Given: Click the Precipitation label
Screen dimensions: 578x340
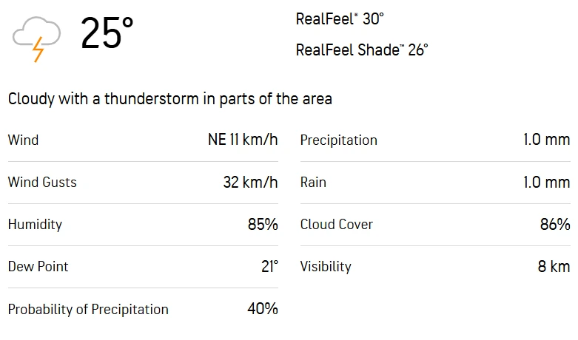Looking at the screenshot, I should 338,140.
